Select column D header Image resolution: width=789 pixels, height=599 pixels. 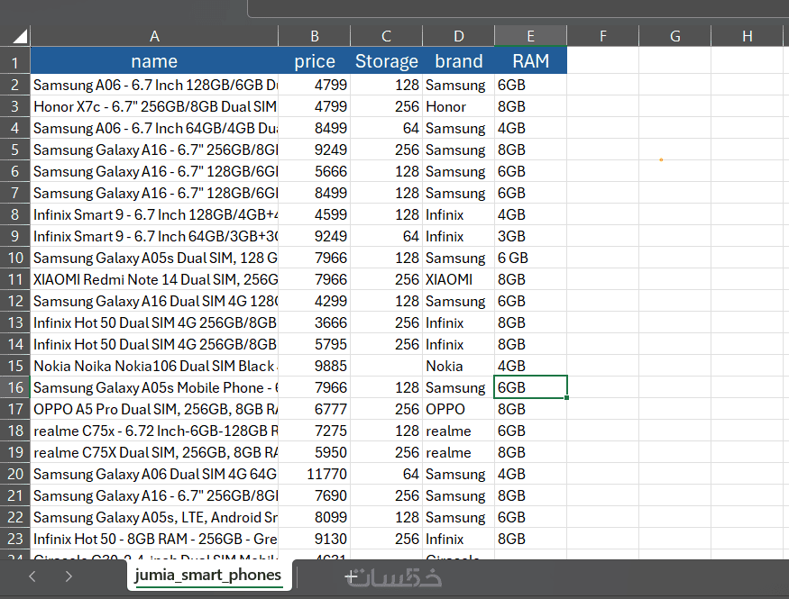click(458, 36)
